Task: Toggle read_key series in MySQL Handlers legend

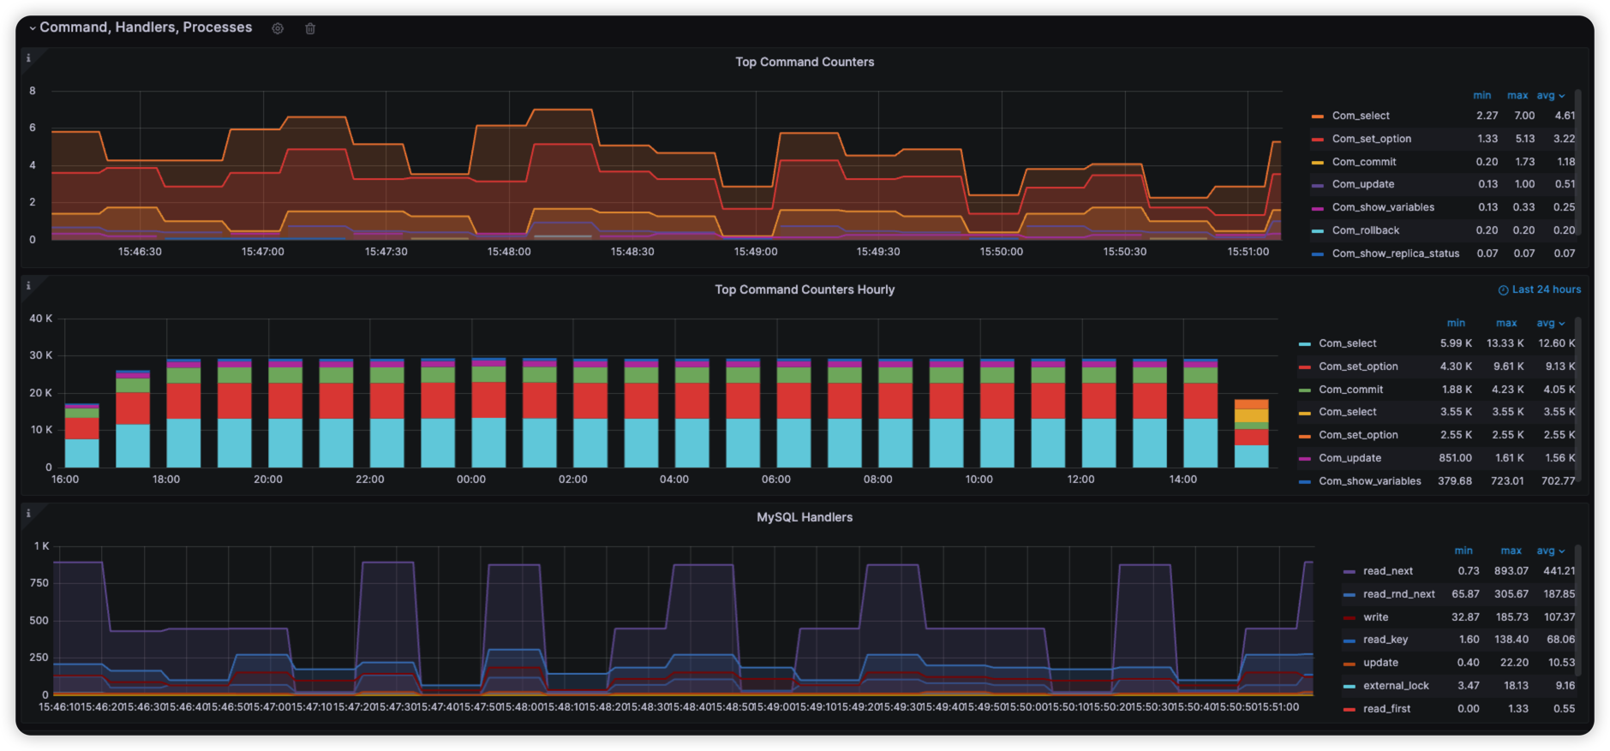Action: (1386, 640)
